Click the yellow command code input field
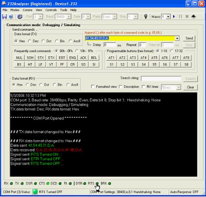 click(x=130, y=38)
